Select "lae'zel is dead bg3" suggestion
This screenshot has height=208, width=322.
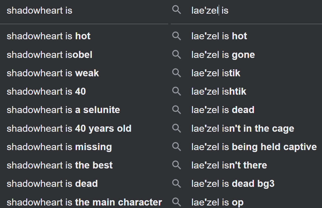[233, 183]
